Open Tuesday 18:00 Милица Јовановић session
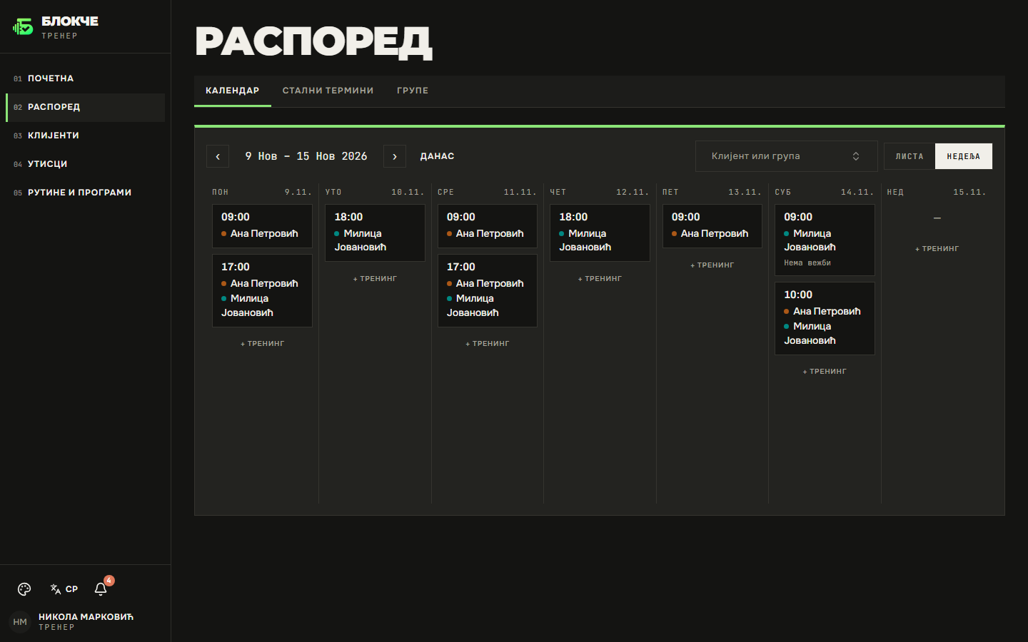Image resolution: width=1028 pixels, height=642 pixels. (x=375, y=233)
